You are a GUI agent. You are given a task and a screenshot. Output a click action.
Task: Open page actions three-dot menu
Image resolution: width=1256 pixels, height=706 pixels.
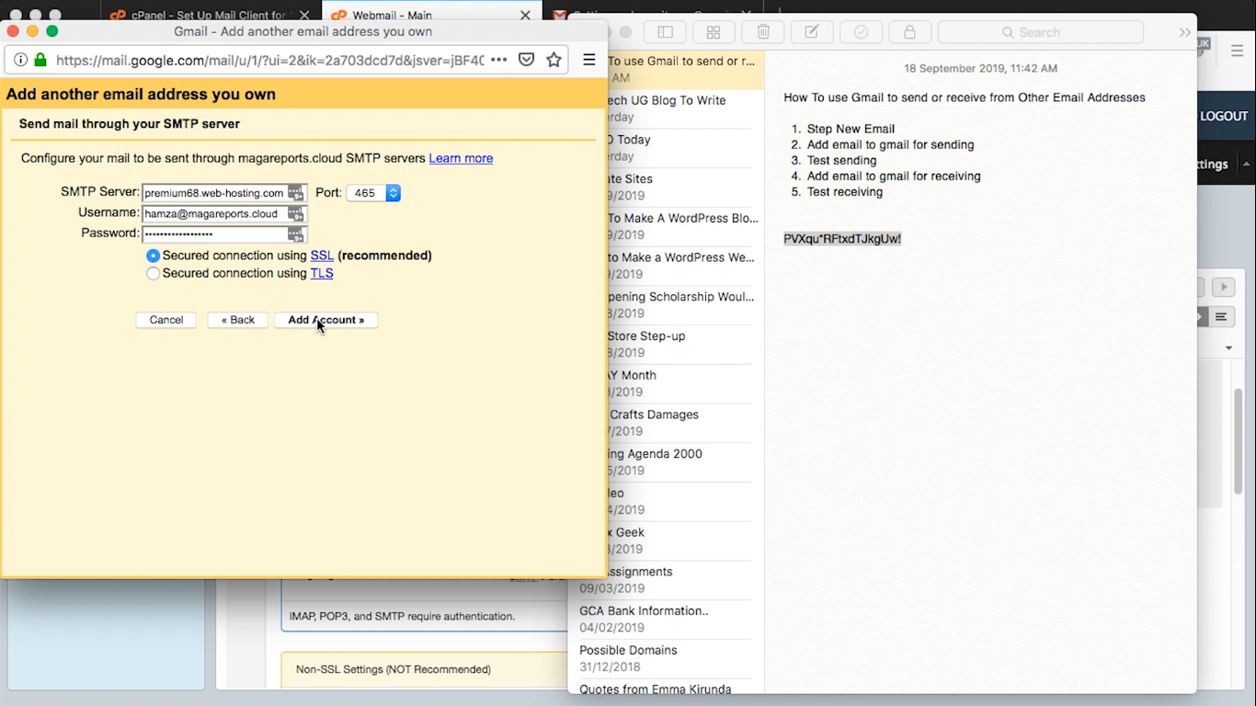coord(499,60)
